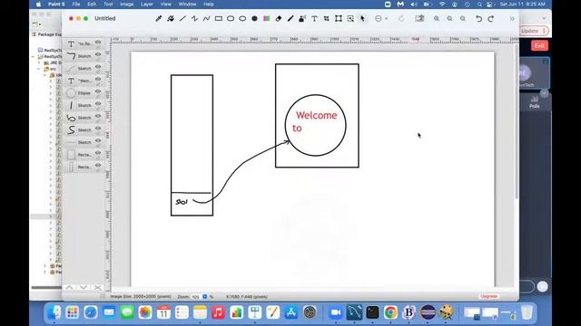Toggle visibility of the Ellipse layer
The image size is (581, 326).
point(98,91)
